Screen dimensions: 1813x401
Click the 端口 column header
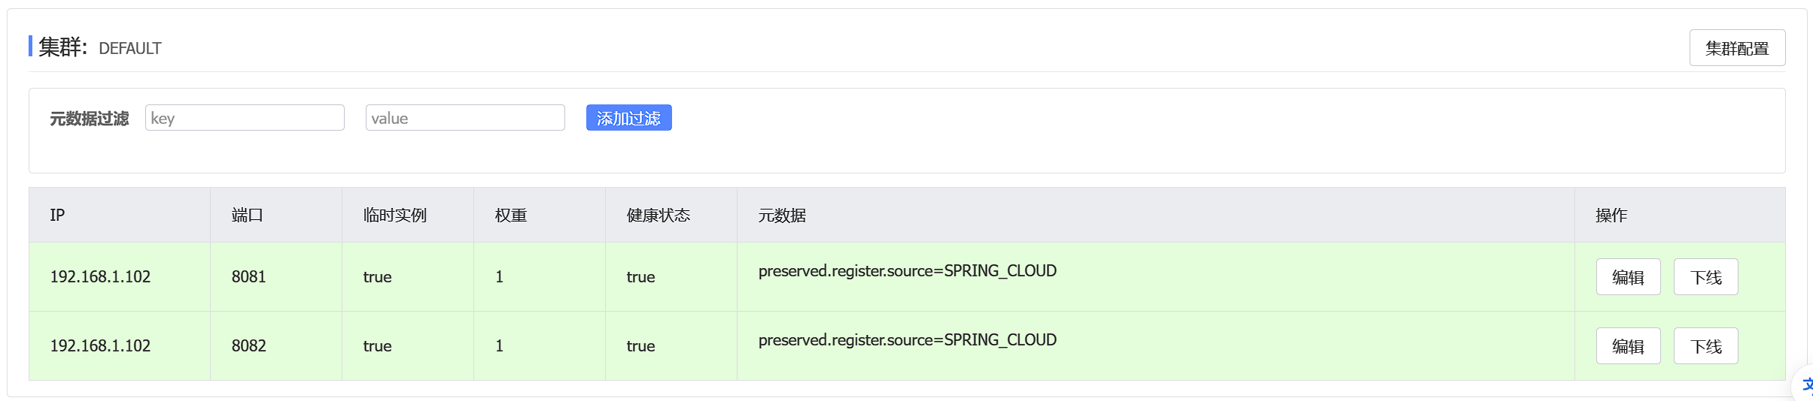pos(248,216)
